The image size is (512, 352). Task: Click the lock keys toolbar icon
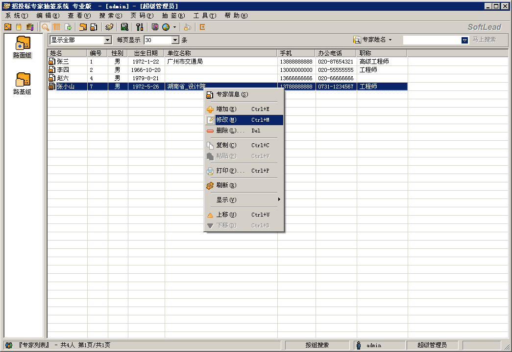point(188,27)
